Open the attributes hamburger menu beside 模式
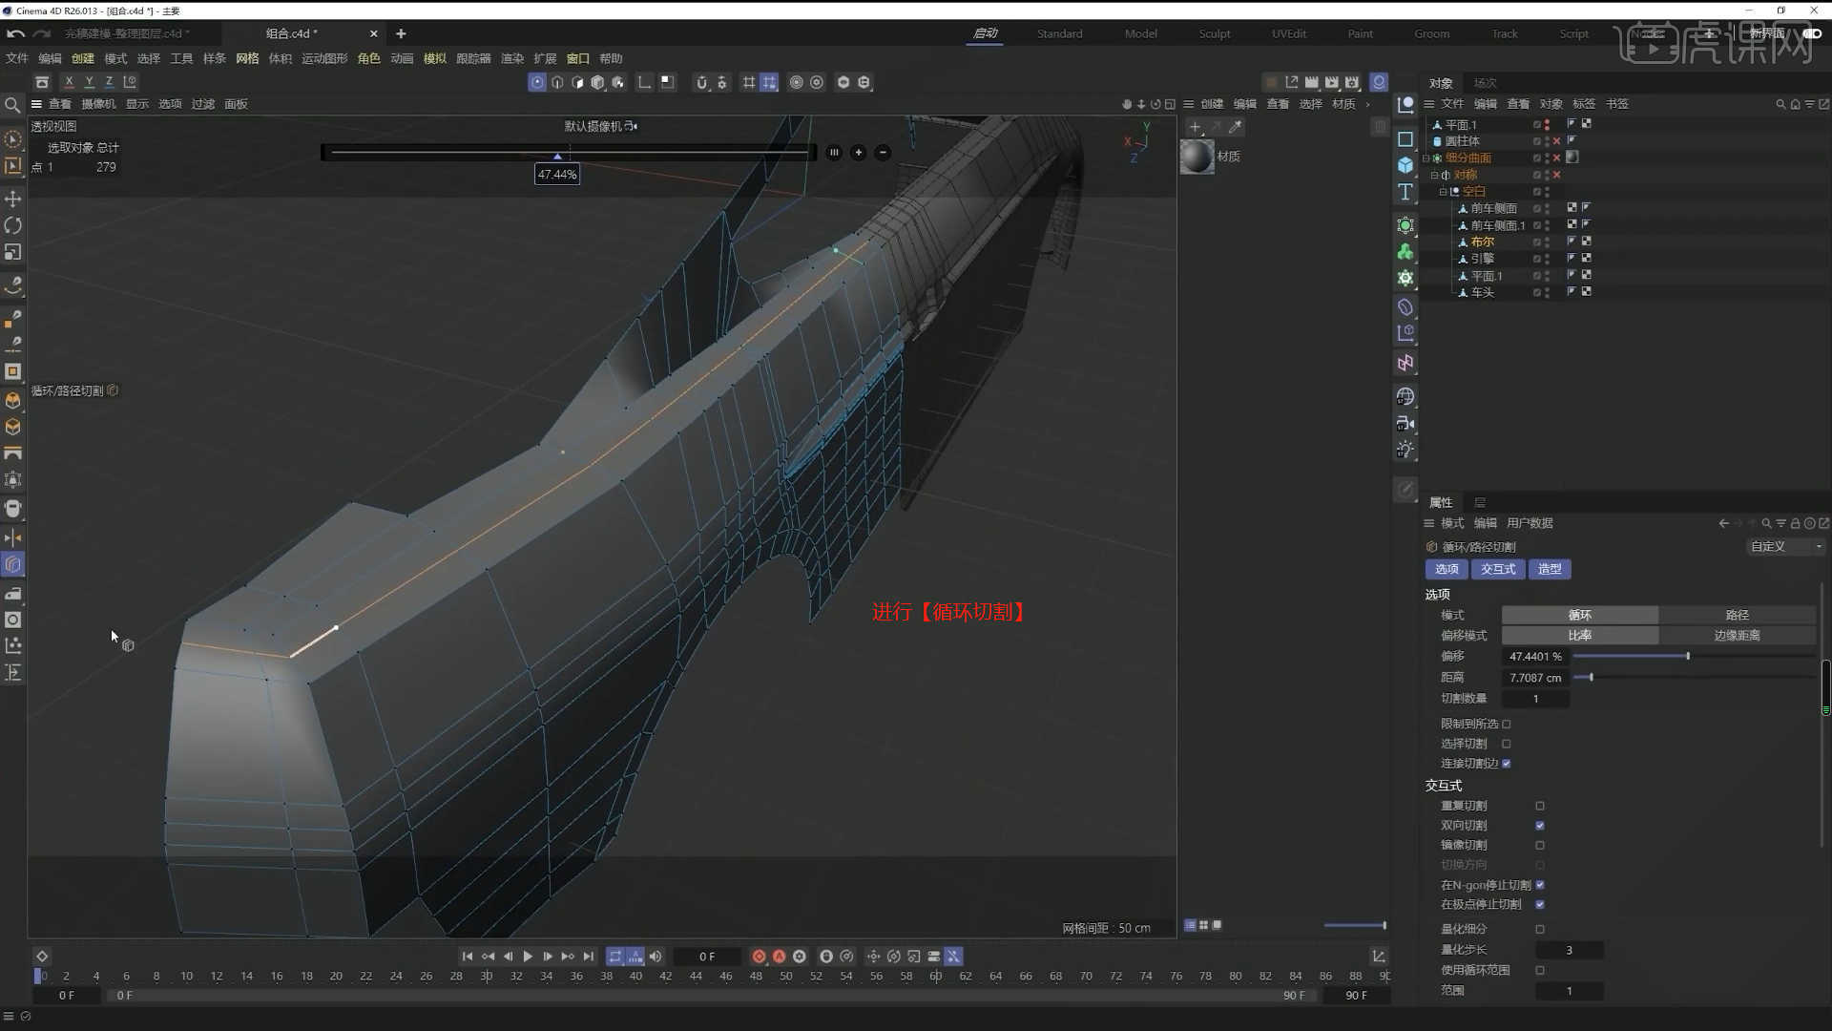The image size is (1832, 1031). pyautogui.click(x=1429, y=523)
